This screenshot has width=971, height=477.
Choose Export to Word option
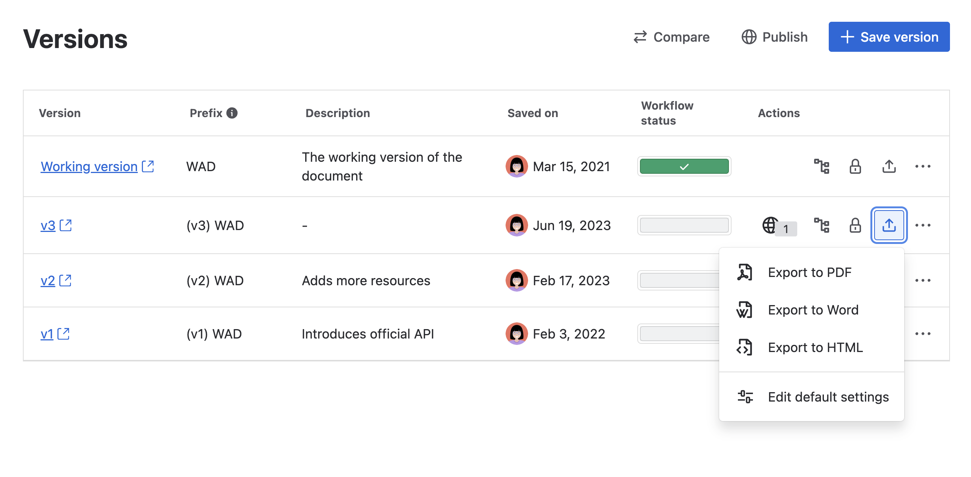tap(813, 310)
